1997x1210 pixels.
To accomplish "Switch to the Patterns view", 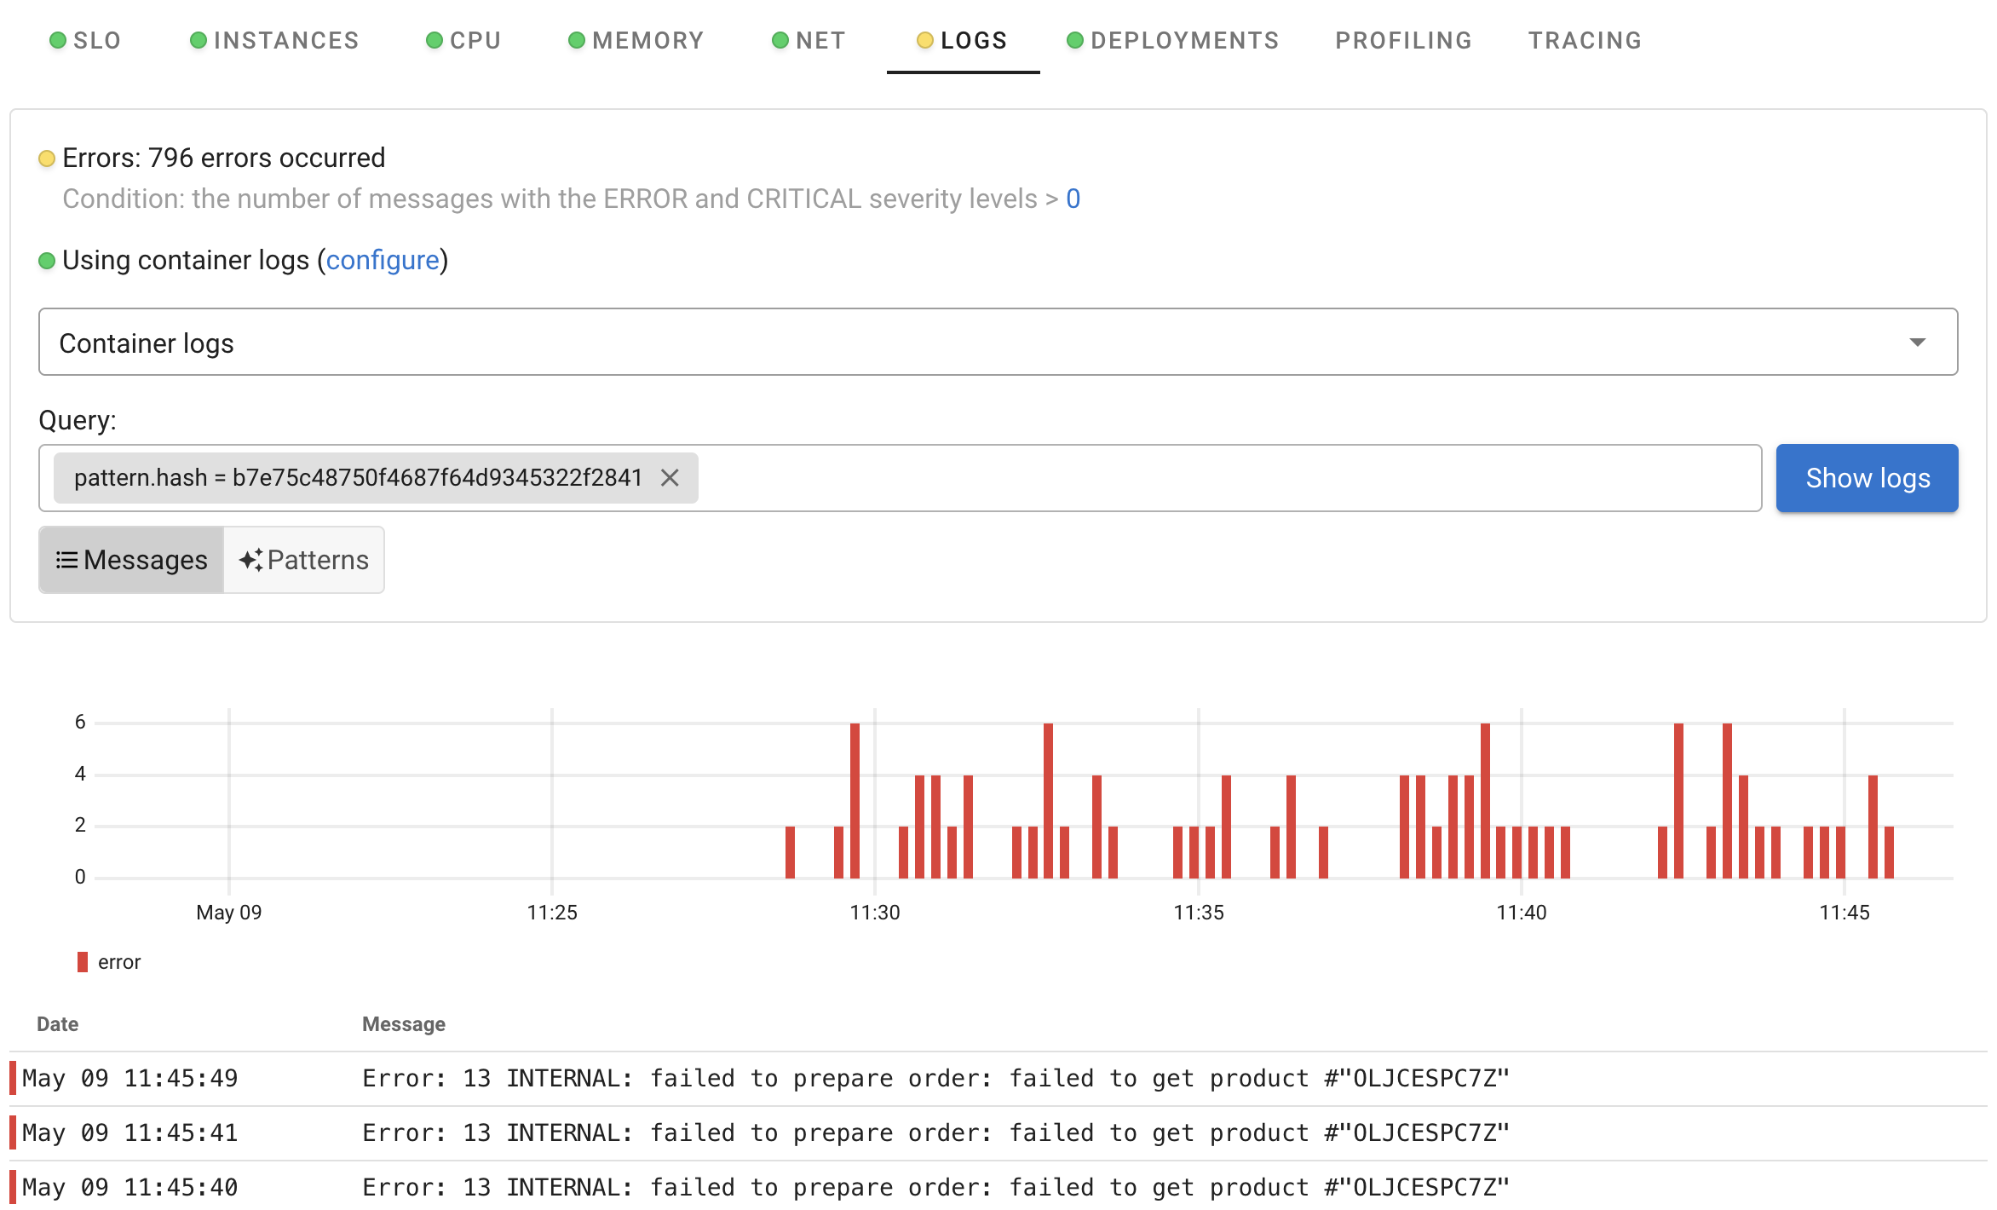I will click(304, 560).
